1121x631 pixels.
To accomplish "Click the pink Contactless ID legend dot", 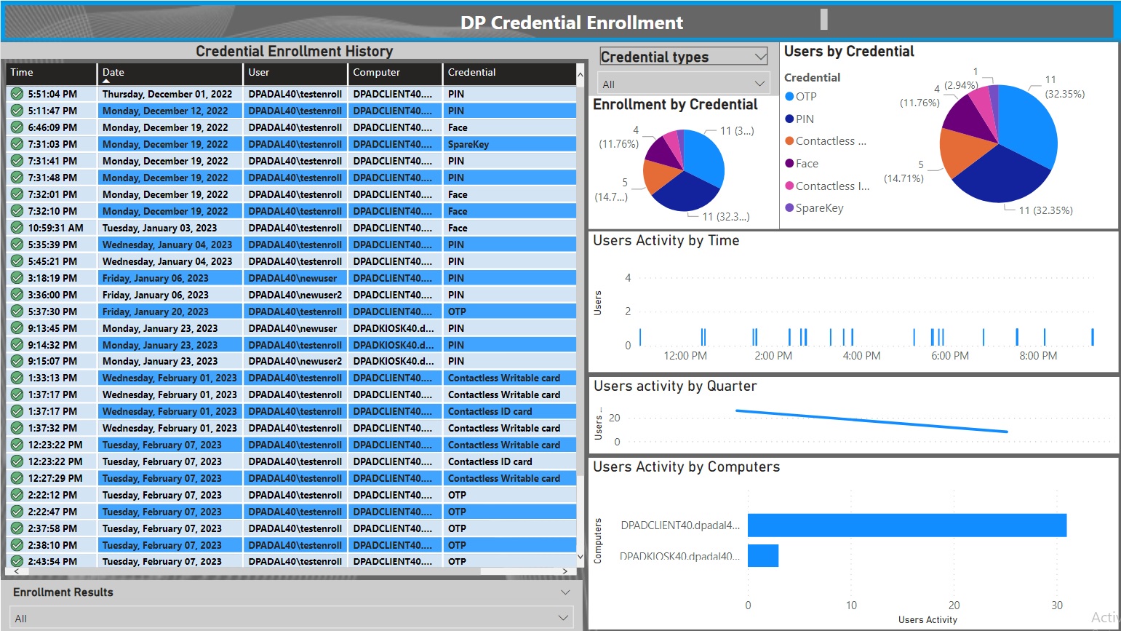I will (x=791, y=186).
